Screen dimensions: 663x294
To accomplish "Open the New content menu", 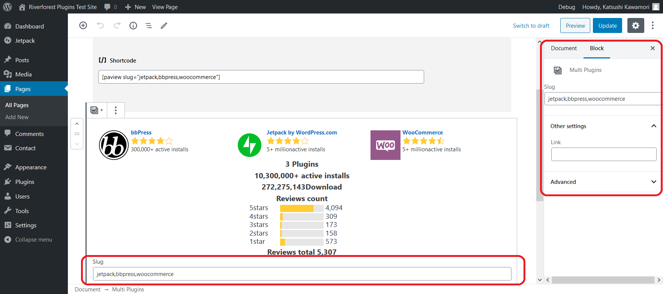I will coord(135,7).
